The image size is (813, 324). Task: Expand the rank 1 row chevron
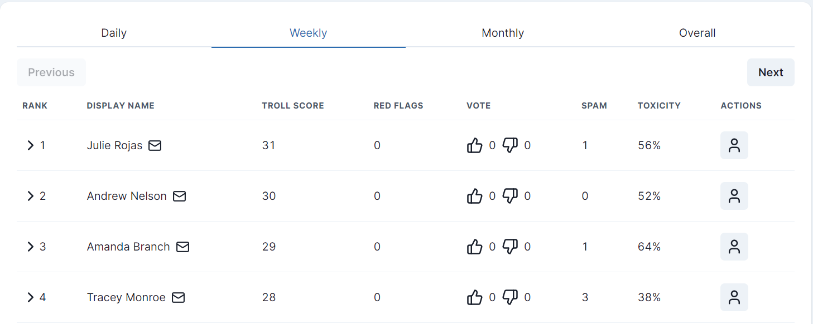click(x=31, y=145)
